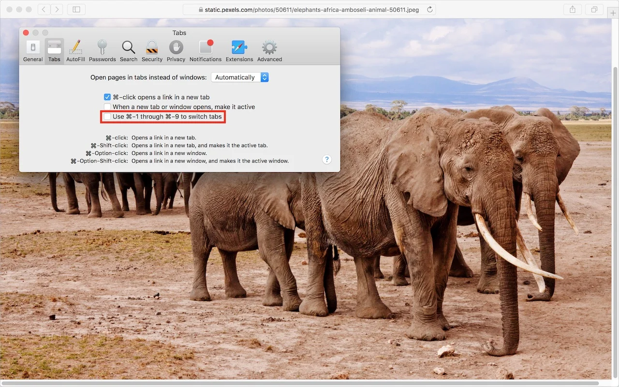
Task: Switch to the Search preferences icon
Action: coord(129,51)
